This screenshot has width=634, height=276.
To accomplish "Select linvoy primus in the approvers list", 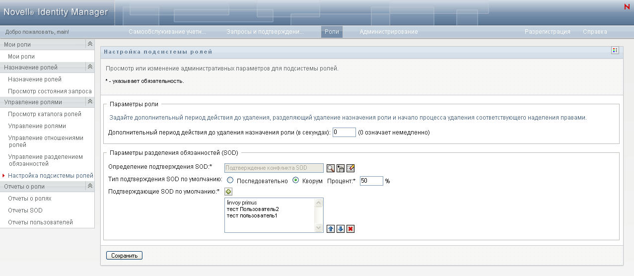I will pyautogui.click(x=242, y=203).
